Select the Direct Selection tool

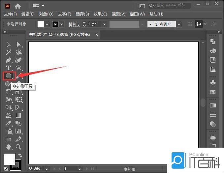coord(18,44)
